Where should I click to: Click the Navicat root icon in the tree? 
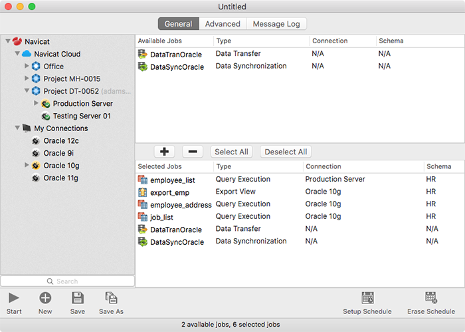click(17, 41)
